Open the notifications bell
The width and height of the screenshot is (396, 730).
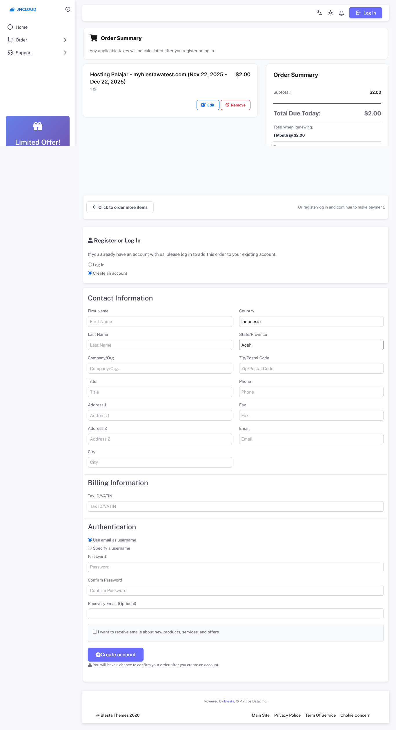[341, 13]
